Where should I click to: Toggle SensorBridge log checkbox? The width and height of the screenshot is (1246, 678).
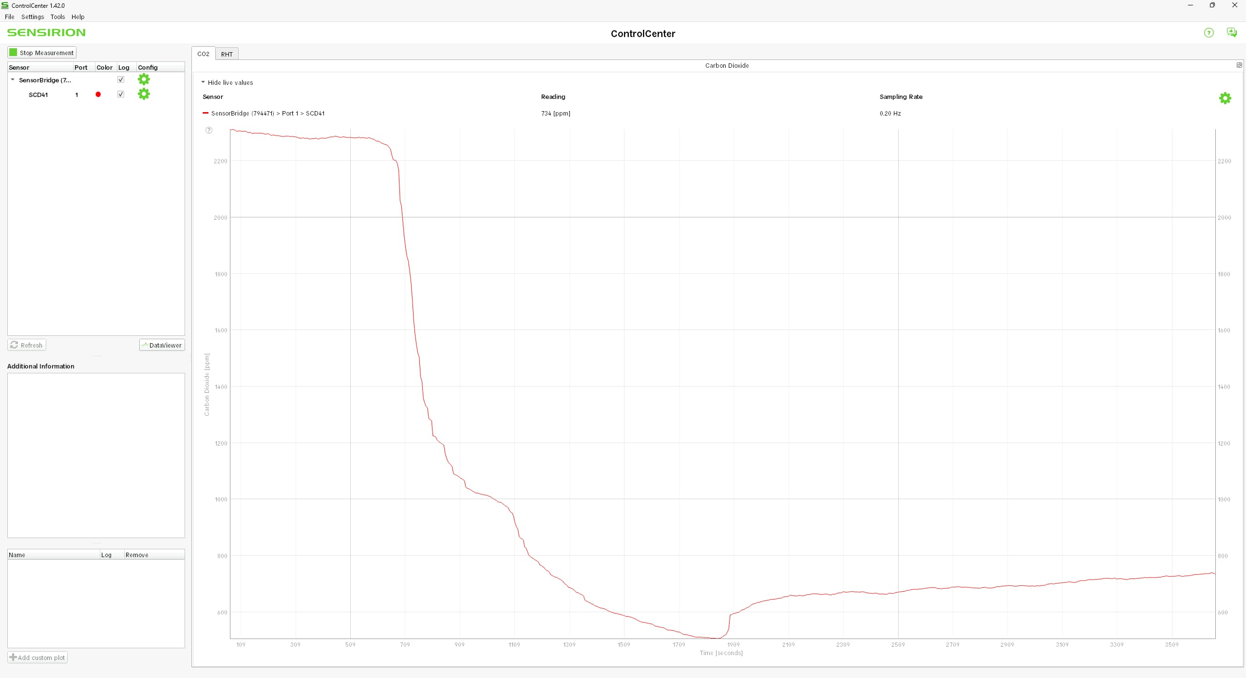pyautogui.click(x=121, y=79)
